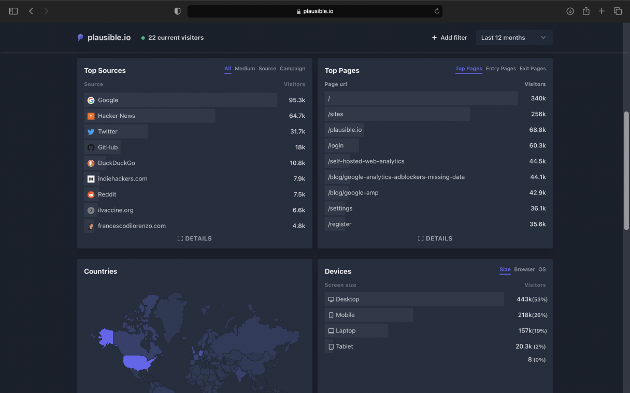Select the Top Pages tab
The image size is (630, 393).
(469, 69)
